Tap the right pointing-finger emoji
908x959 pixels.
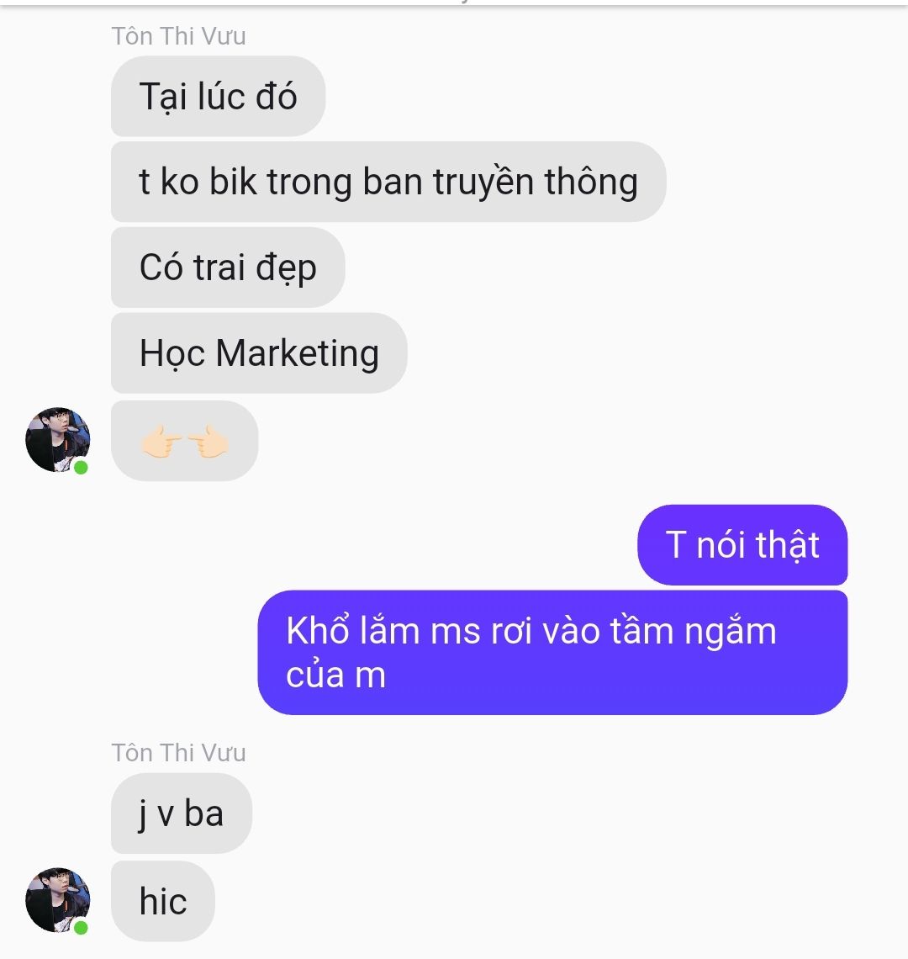pyautogui.click(x=208, y=441)
